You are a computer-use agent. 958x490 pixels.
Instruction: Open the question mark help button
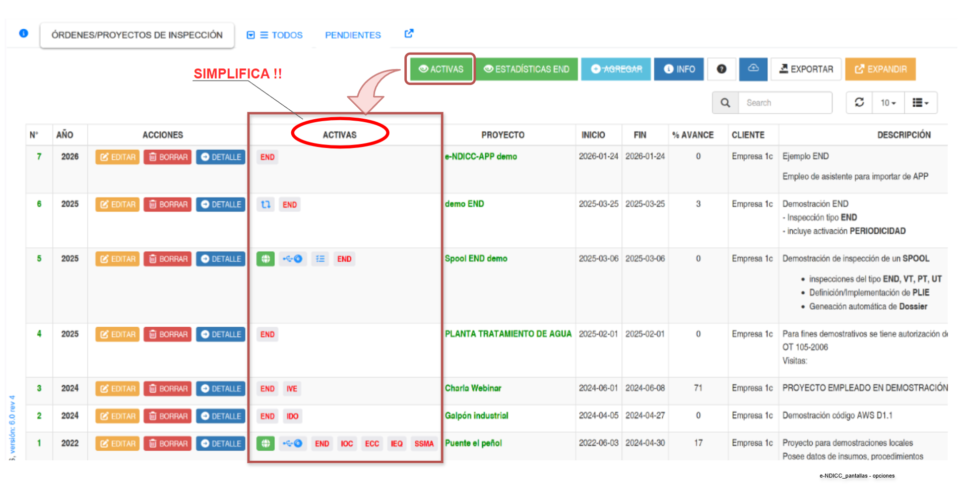(x=721, y=69)
